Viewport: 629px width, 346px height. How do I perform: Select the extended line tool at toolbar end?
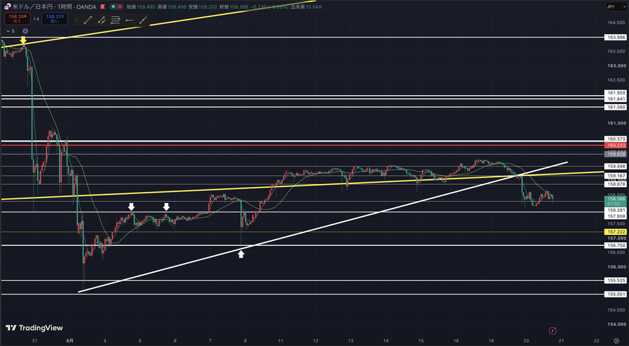[143, 20]
